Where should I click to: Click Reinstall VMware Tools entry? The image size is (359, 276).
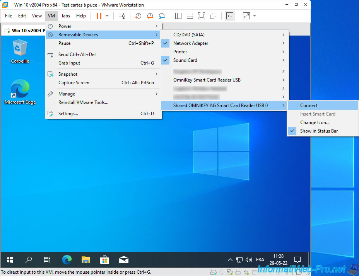(x=104, y=102)
